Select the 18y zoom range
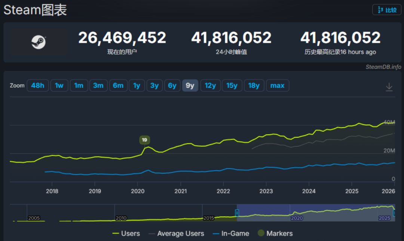This screenshot has width=404, height=241. [254, 86]
